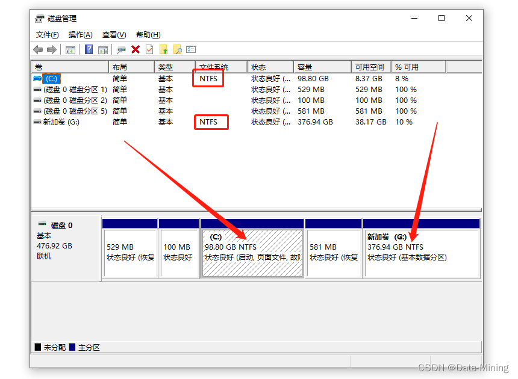Click the Back arrow toolbar icon
The image size is (518, 379).
tap(38, 50)
